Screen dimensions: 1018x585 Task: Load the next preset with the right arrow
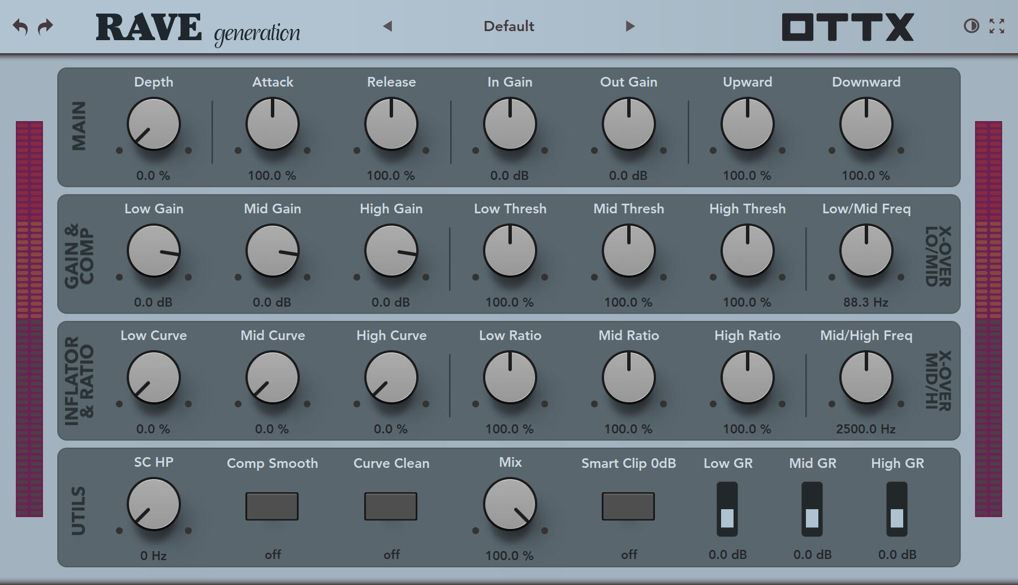click(629, 26)
